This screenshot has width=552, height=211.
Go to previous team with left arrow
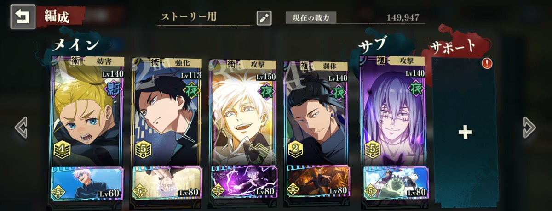coord(21,128)
